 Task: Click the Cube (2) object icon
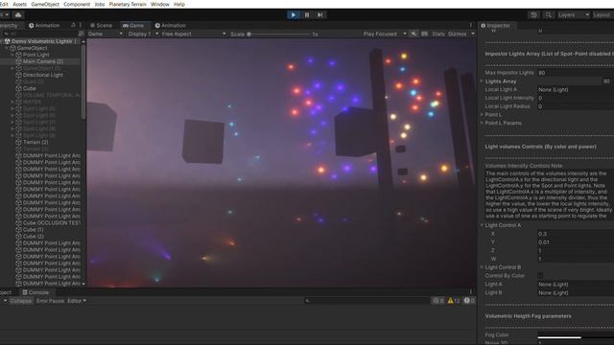pos(18,237)
